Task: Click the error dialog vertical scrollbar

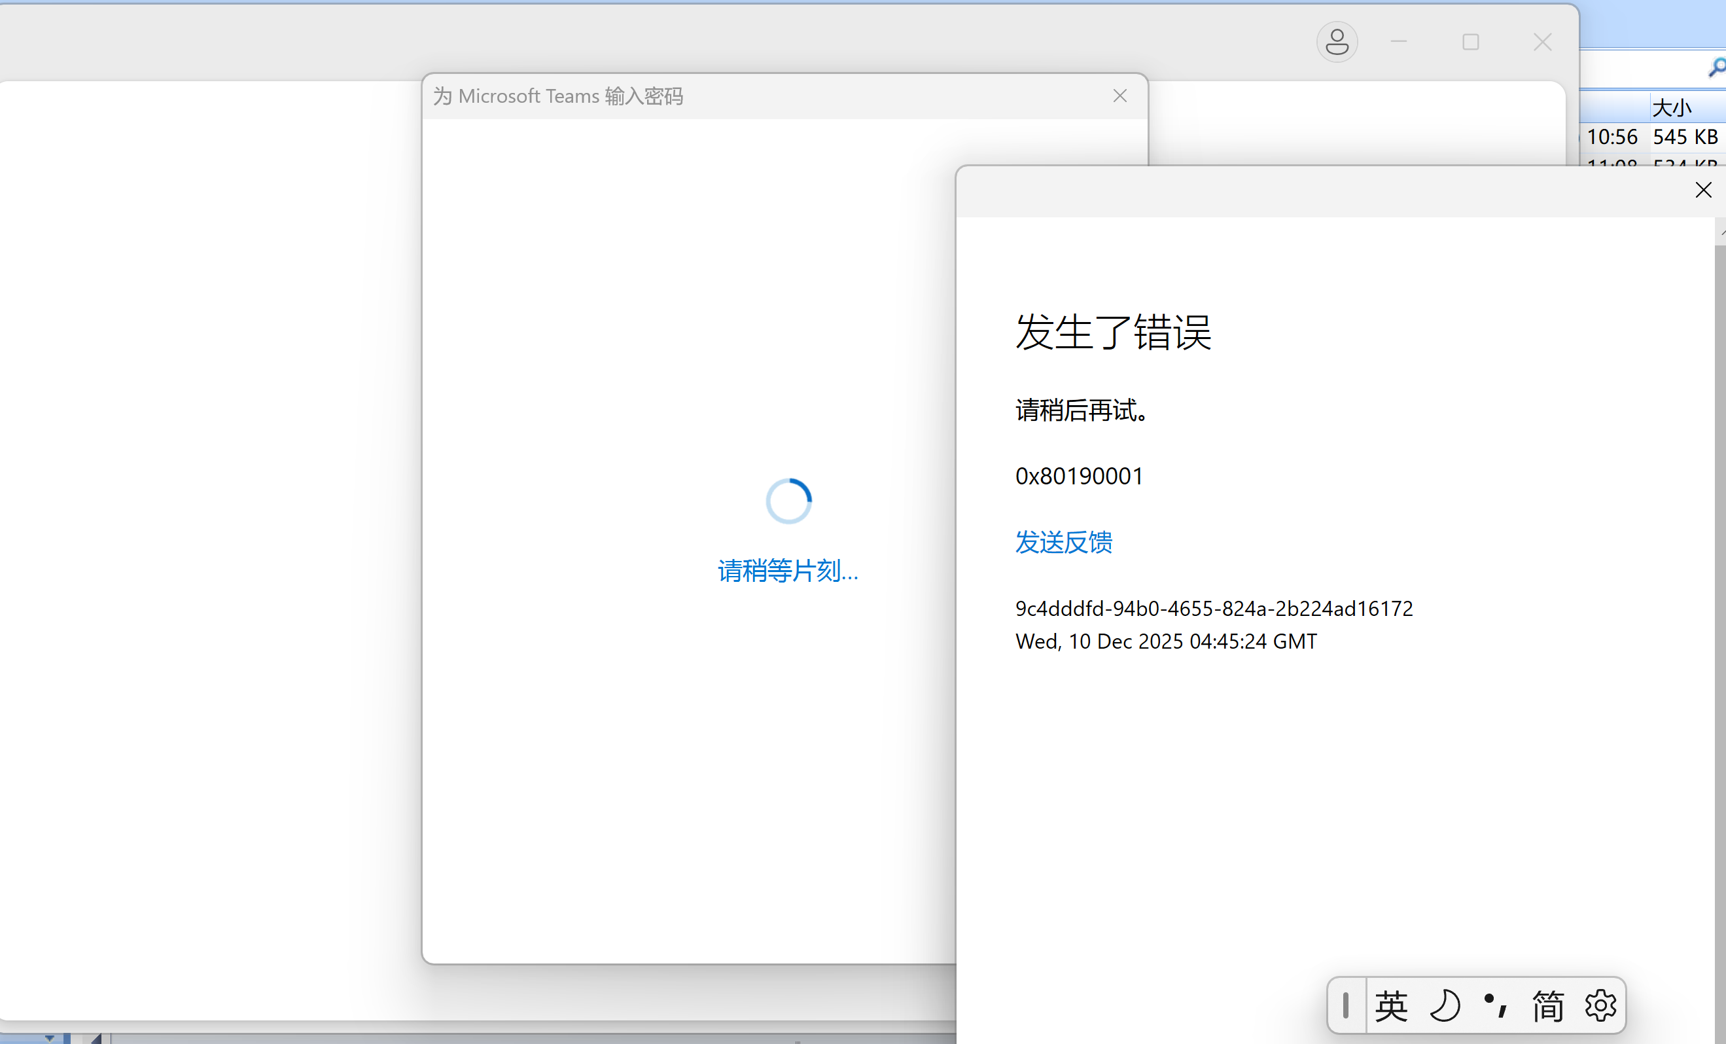Action: [x=1719, y=630]
